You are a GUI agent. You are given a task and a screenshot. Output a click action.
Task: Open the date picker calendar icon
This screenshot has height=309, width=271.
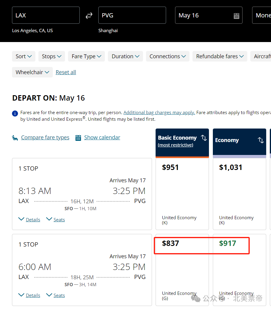(x=237, y=16)
